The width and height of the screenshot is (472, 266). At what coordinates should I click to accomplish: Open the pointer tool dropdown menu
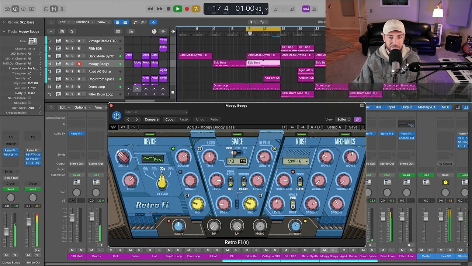coord(253,22)
